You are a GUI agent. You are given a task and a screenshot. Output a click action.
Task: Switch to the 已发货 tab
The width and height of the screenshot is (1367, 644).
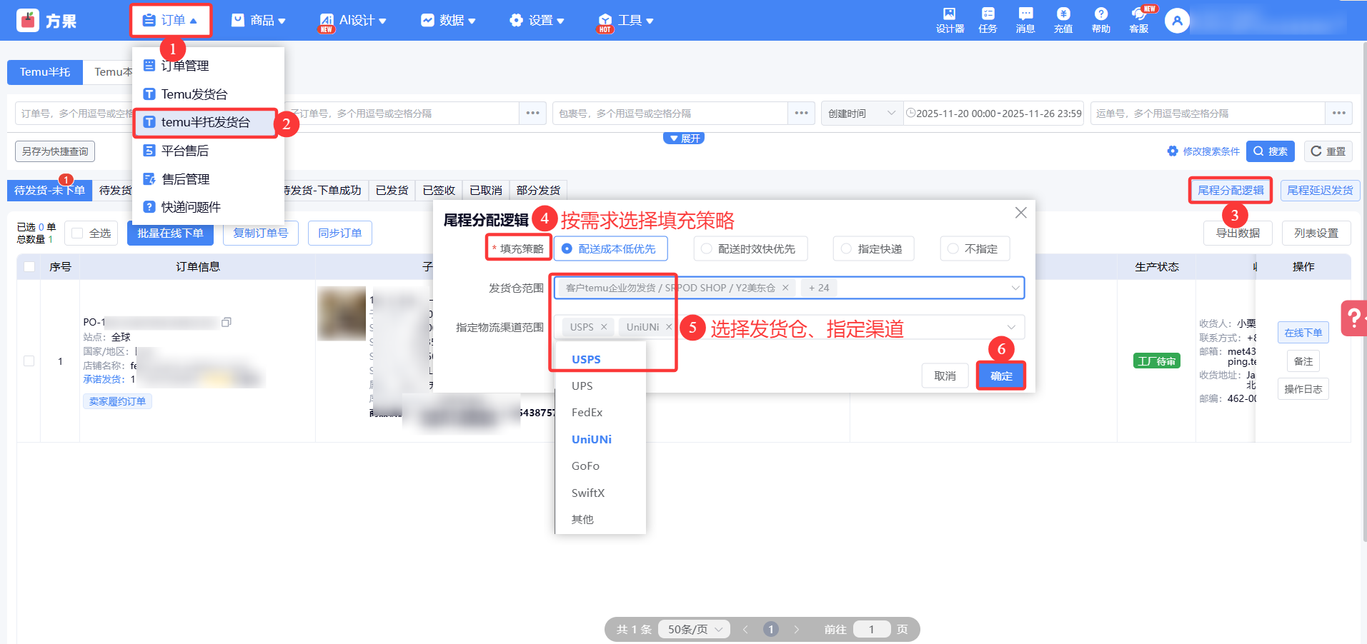392,191
